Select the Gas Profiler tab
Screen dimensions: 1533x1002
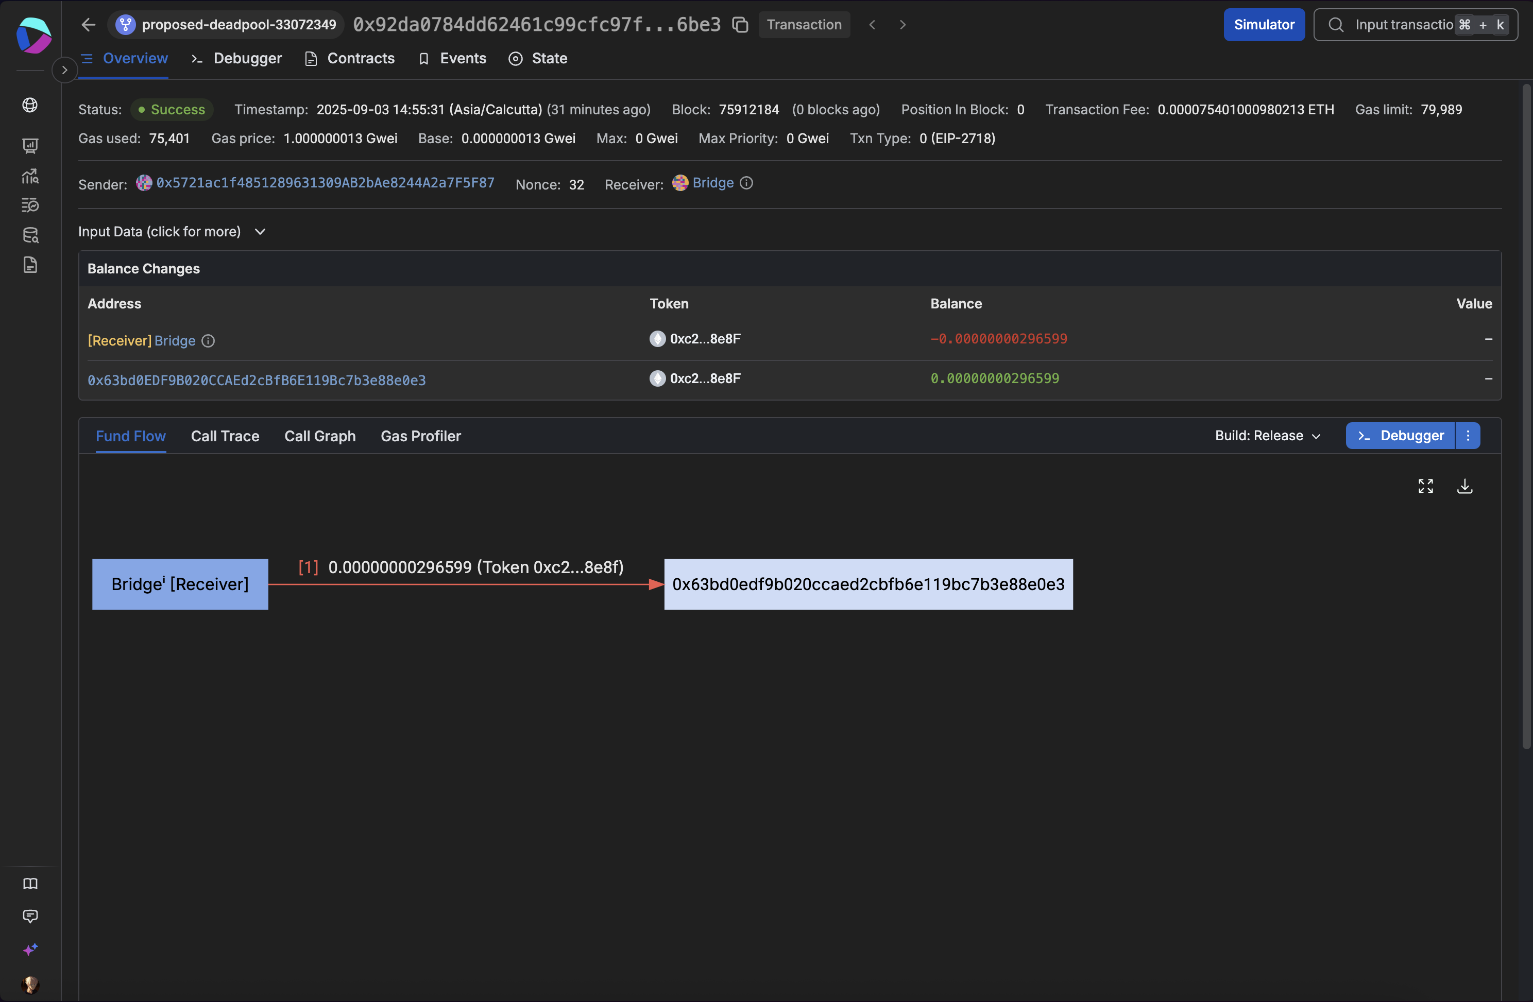click(x=421, y=436)
